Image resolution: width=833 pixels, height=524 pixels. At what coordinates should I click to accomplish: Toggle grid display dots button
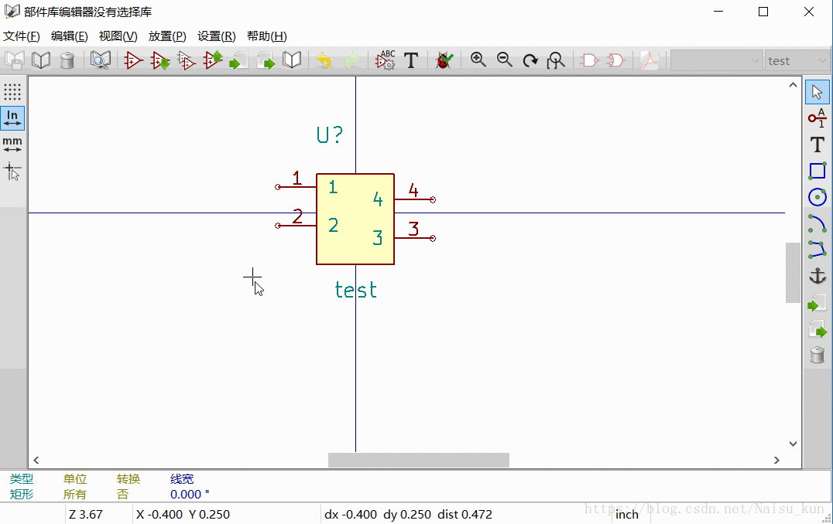coord(12,92)
